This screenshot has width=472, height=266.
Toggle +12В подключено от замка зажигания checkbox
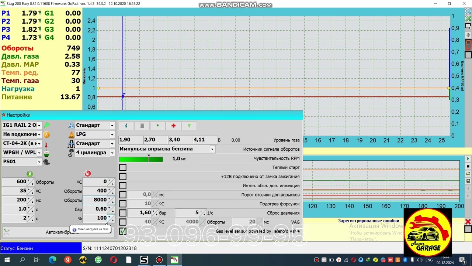(123, 177)
